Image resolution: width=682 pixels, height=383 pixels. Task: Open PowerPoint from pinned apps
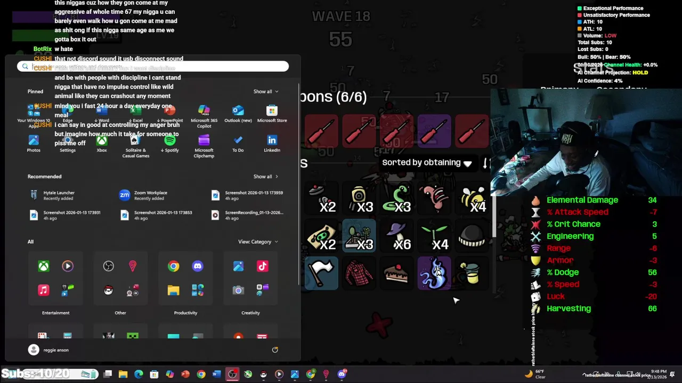(170, 114)
